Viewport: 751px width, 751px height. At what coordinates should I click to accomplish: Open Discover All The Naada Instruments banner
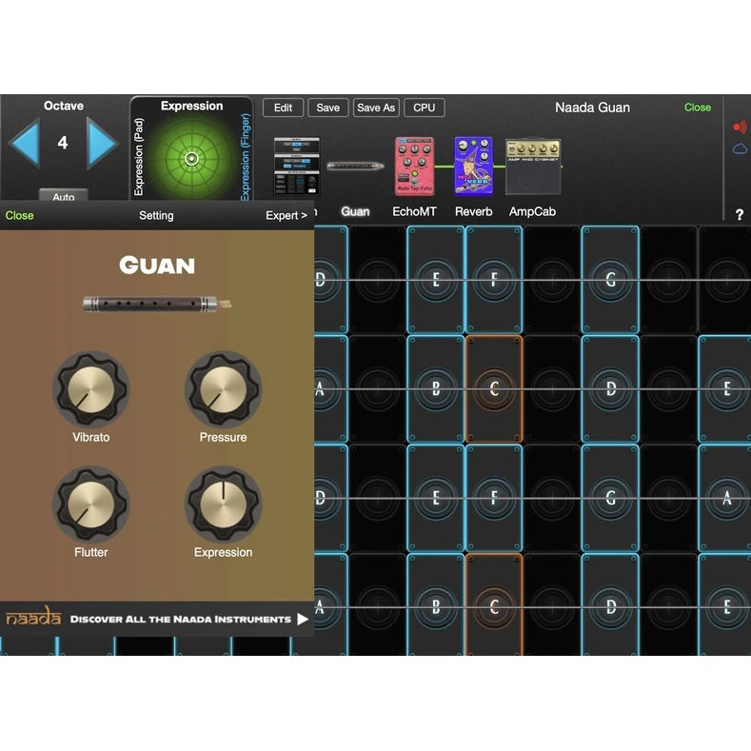click(157, 619)
